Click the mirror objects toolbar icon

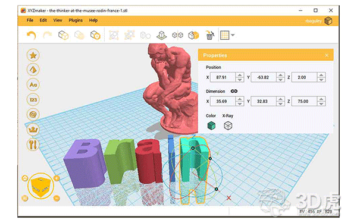pos(177,35)
